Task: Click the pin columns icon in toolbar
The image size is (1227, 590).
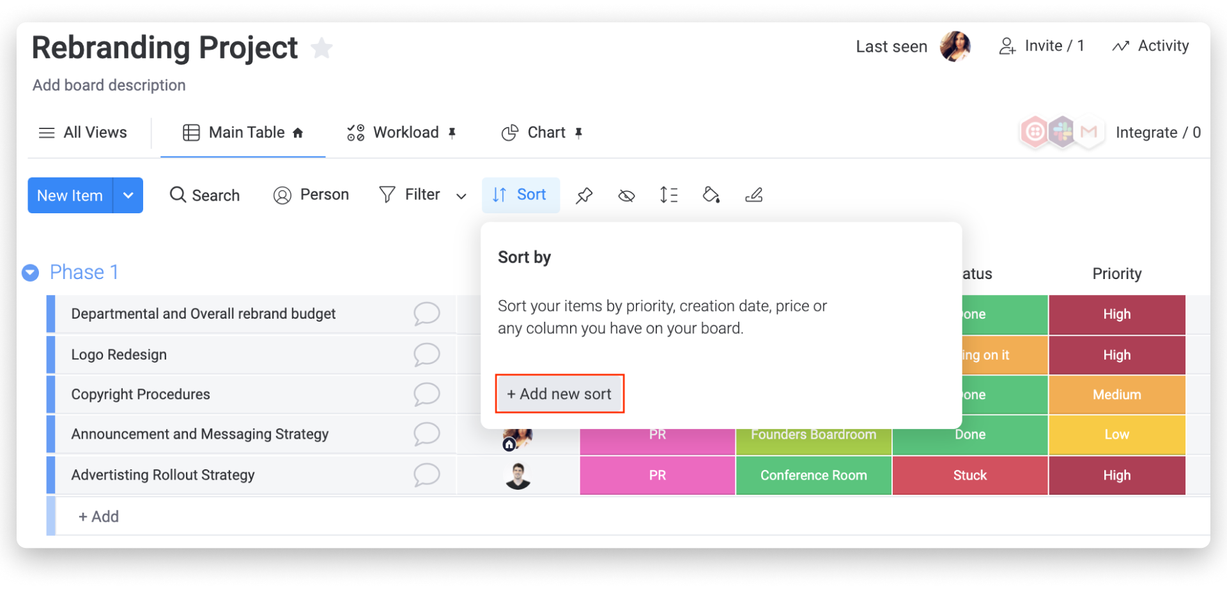Action: 584,195
